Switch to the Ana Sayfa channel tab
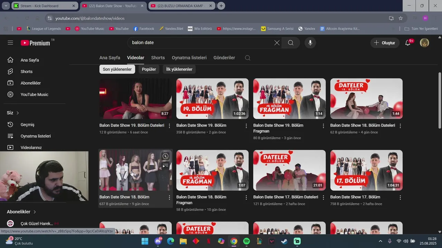Screen dimensions: 442x248 tap(110, 58)
